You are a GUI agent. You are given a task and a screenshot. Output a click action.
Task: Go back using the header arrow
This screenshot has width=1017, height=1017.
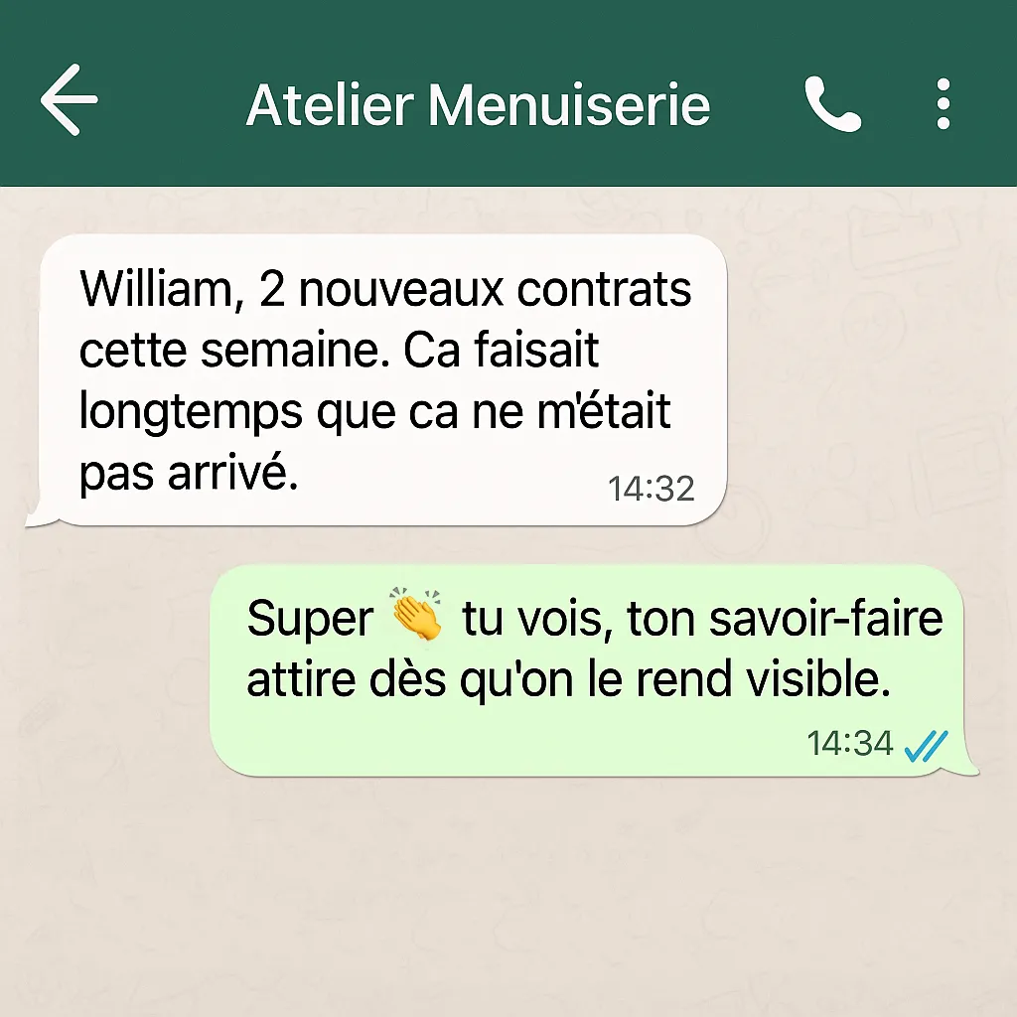coord(69,100)
